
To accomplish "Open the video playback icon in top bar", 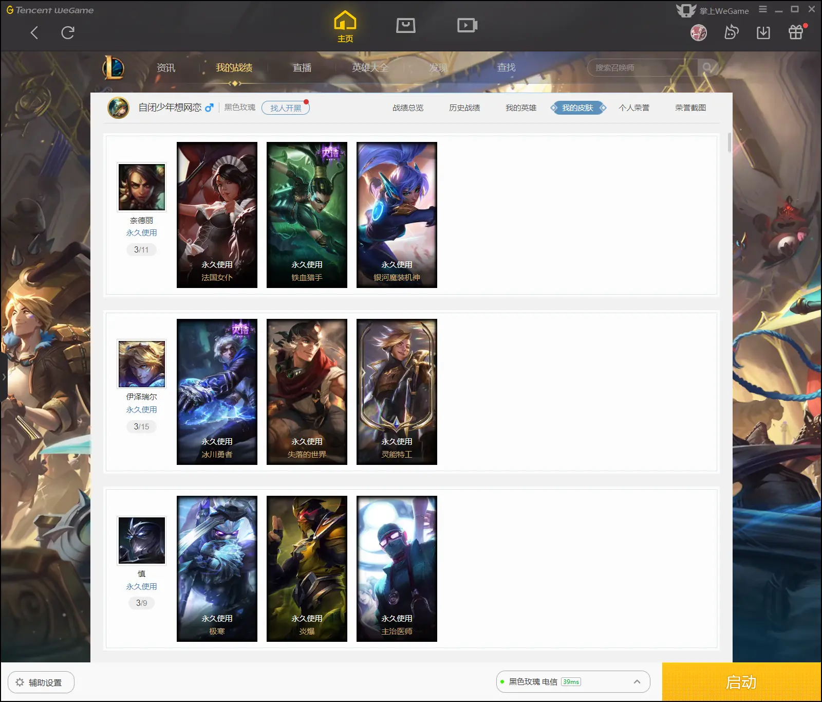I will click(x=468, y=25).
